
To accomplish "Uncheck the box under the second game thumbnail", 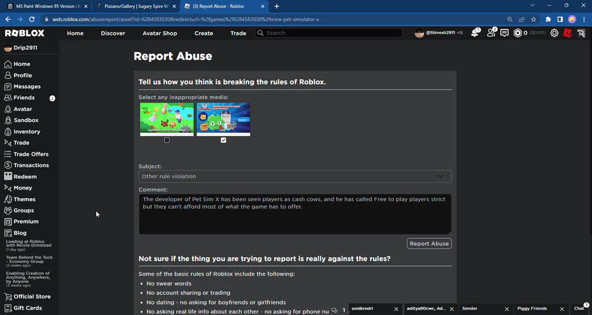I will pos(224,140).
